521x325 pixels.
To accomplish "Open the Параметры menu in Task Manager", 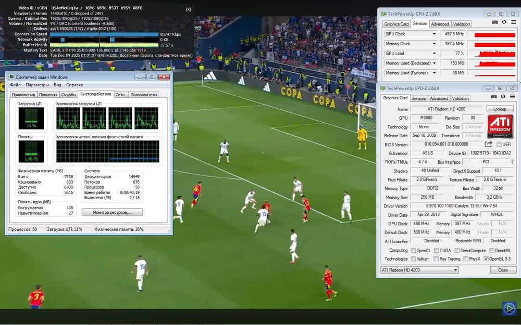I will click(37, 85).
